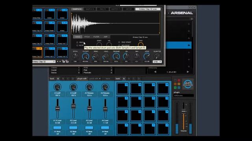
Task: Switch to the SAMPLE A tab
Action: 77,9
